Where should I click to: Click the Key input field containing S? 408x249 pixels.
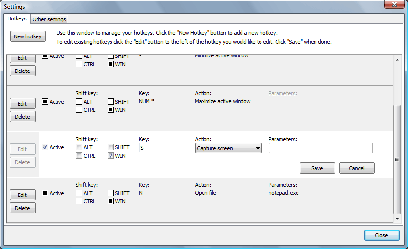163,148
